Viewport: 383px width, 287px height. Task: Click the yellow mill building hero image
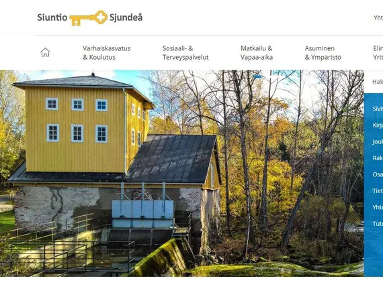182,174
